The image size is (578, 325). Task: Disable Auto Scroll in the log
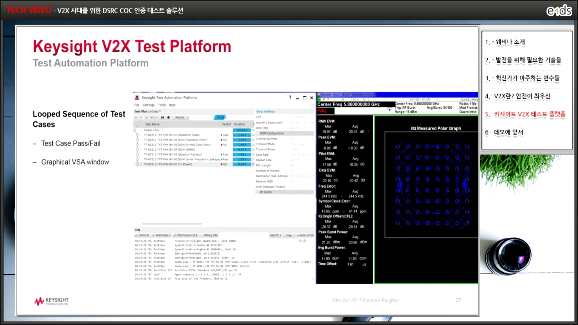pyautogui.click(x=305, y=235)
